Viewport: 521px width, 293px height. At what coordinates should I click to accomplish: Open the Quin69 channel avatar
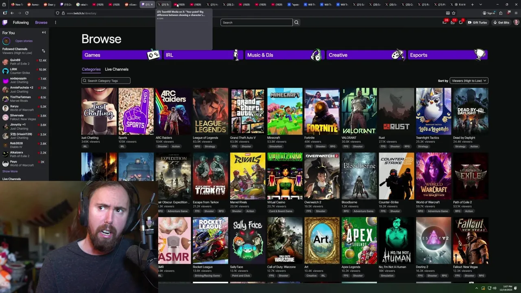click(x=5, y=62)
